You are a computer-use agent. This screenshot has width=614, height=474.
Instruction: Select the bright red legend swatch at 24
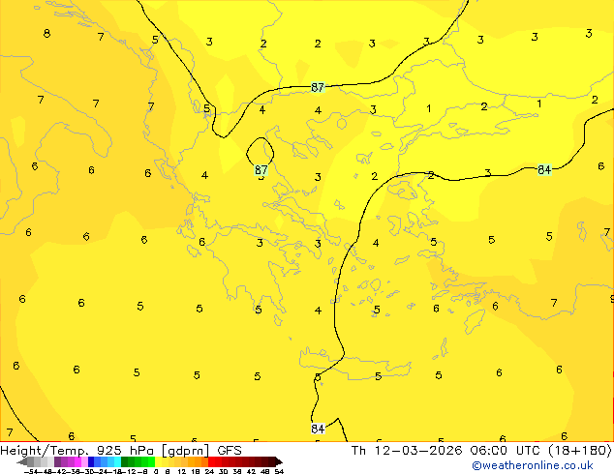pos(211,461)
